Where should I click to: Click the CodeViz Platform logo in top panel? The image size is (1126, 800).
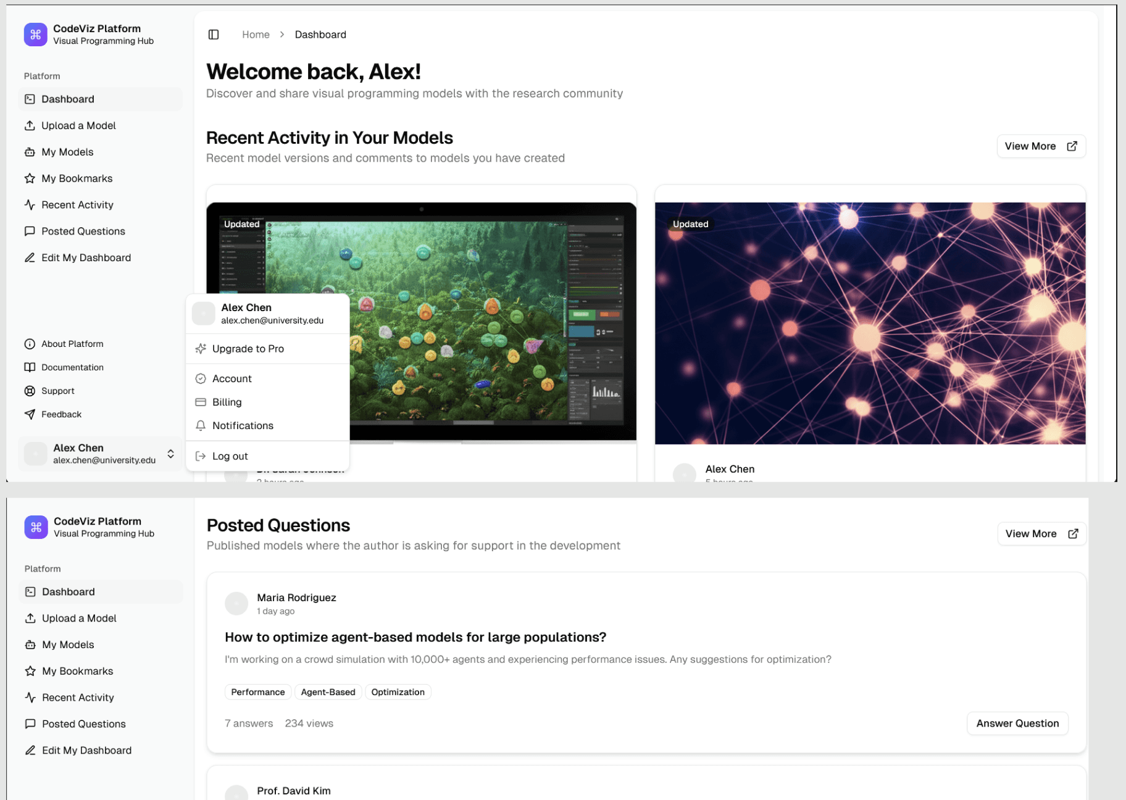[x=35, y=35]
